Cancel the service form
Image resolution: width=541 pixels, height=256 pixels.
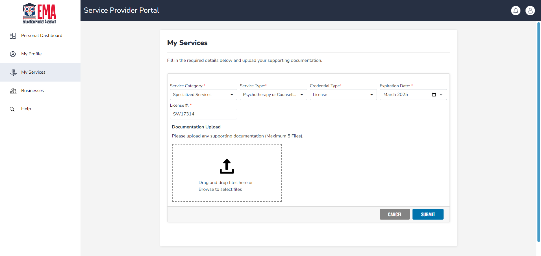[x=394, y=214]
